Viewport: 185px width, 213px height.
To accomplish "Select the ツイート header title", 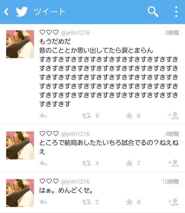I will point(50,12).
